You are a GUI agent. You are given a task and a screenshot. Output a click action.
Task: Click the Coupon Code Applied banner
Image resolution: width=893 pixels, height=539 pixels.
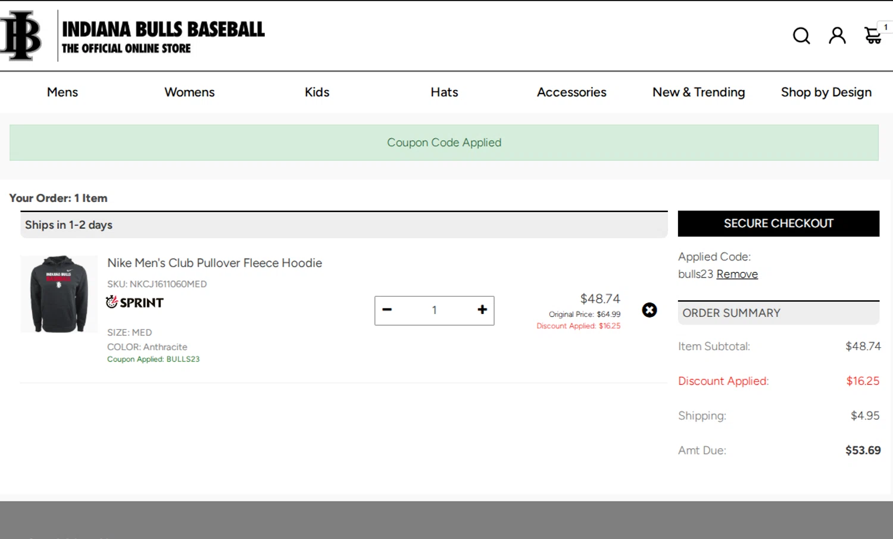pos(444,142)
